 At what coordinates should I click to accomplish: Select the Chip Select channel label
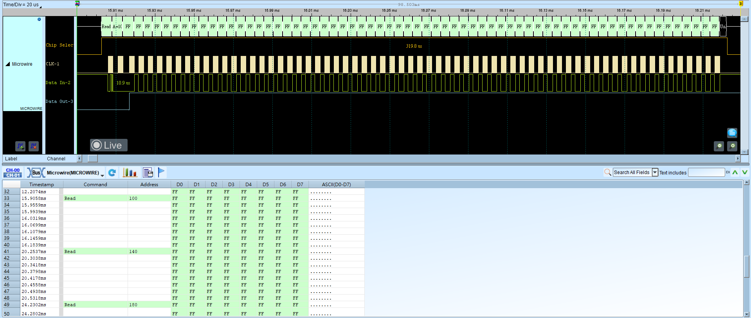point(59,45)
